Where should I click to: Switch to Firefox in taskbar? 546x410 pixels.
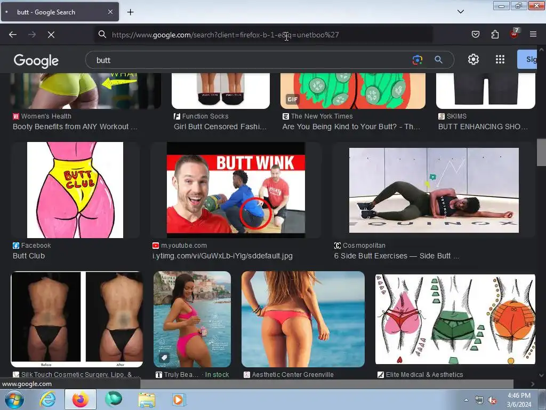(x=80, y=399)
